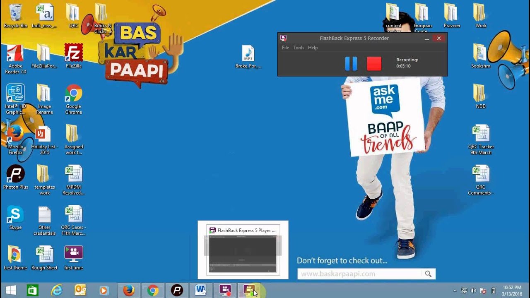Select MPDM Resolved Excel file

(x=73, y=180)
